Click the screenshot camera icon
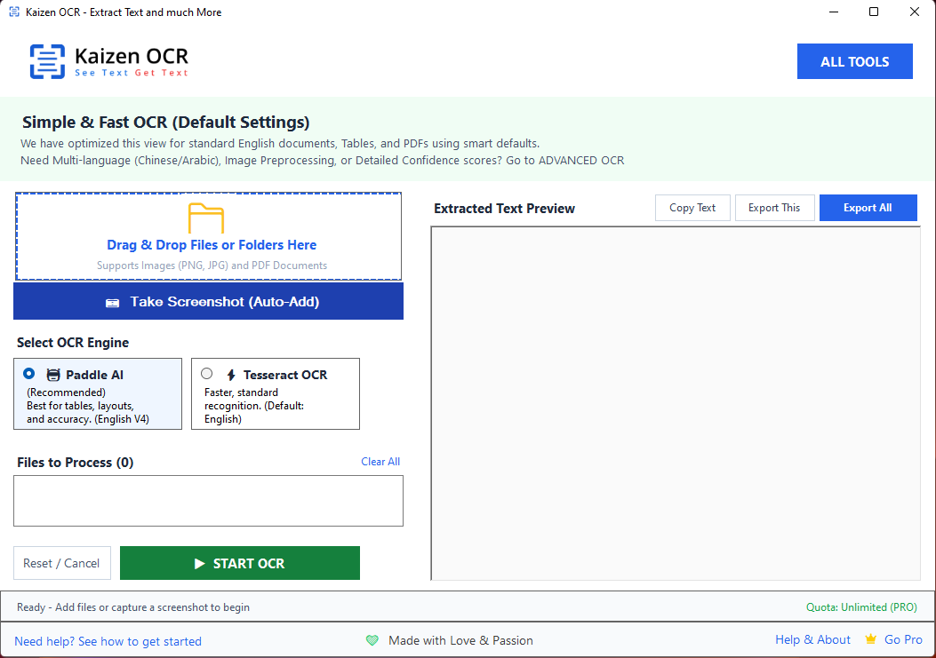Viewport: 936px width, 658px height. [x=112, y=302]
